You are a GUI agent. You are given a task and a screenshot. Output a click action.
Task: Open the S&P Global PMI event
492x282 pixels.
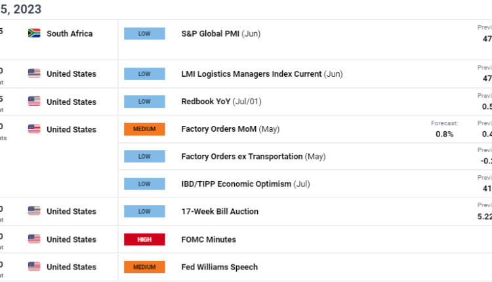click(x=220, y=33)
